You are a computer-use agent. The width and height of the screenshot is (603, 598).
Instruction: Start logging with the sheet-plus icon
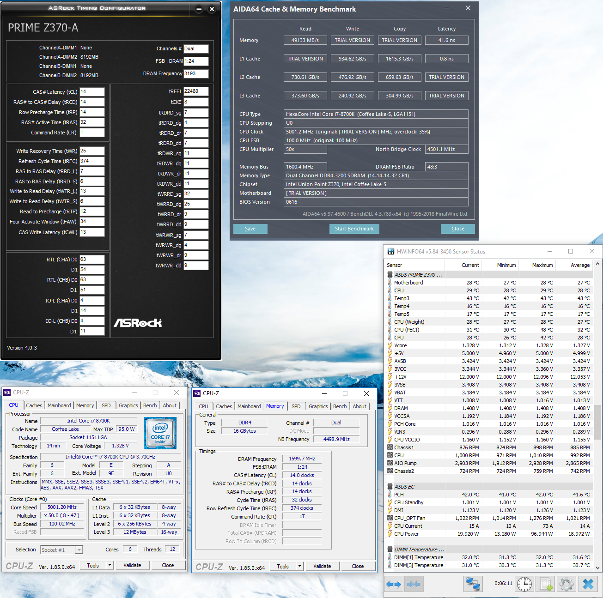pyautogui.click(x=546, y=584)
